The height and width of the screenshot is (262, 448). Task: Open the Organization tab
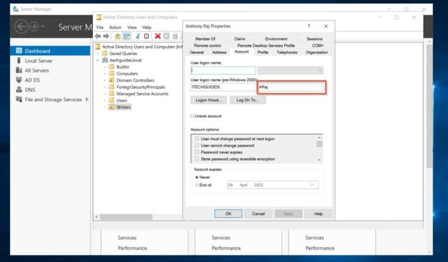[x=317, y=53]
